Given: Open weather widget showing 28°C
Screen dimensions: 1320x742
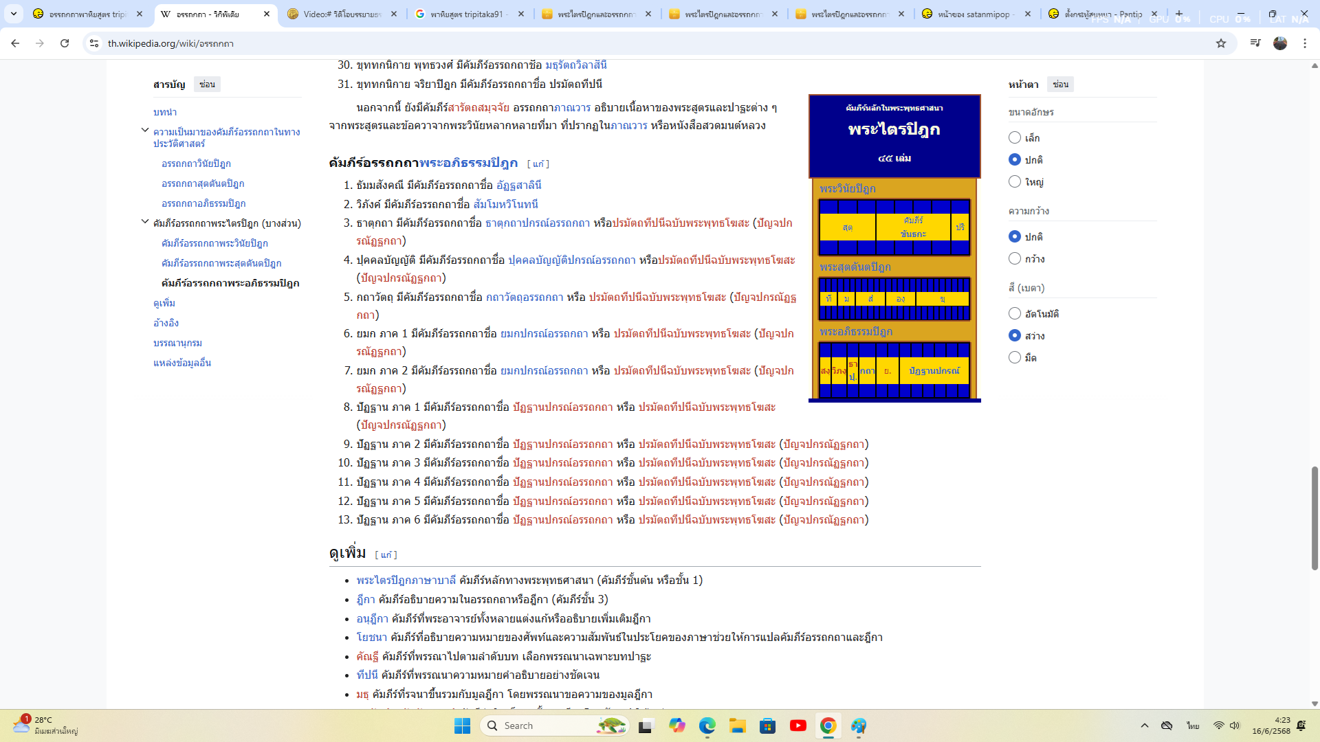Looking at the screenshot, I should (x=45, y=726).
